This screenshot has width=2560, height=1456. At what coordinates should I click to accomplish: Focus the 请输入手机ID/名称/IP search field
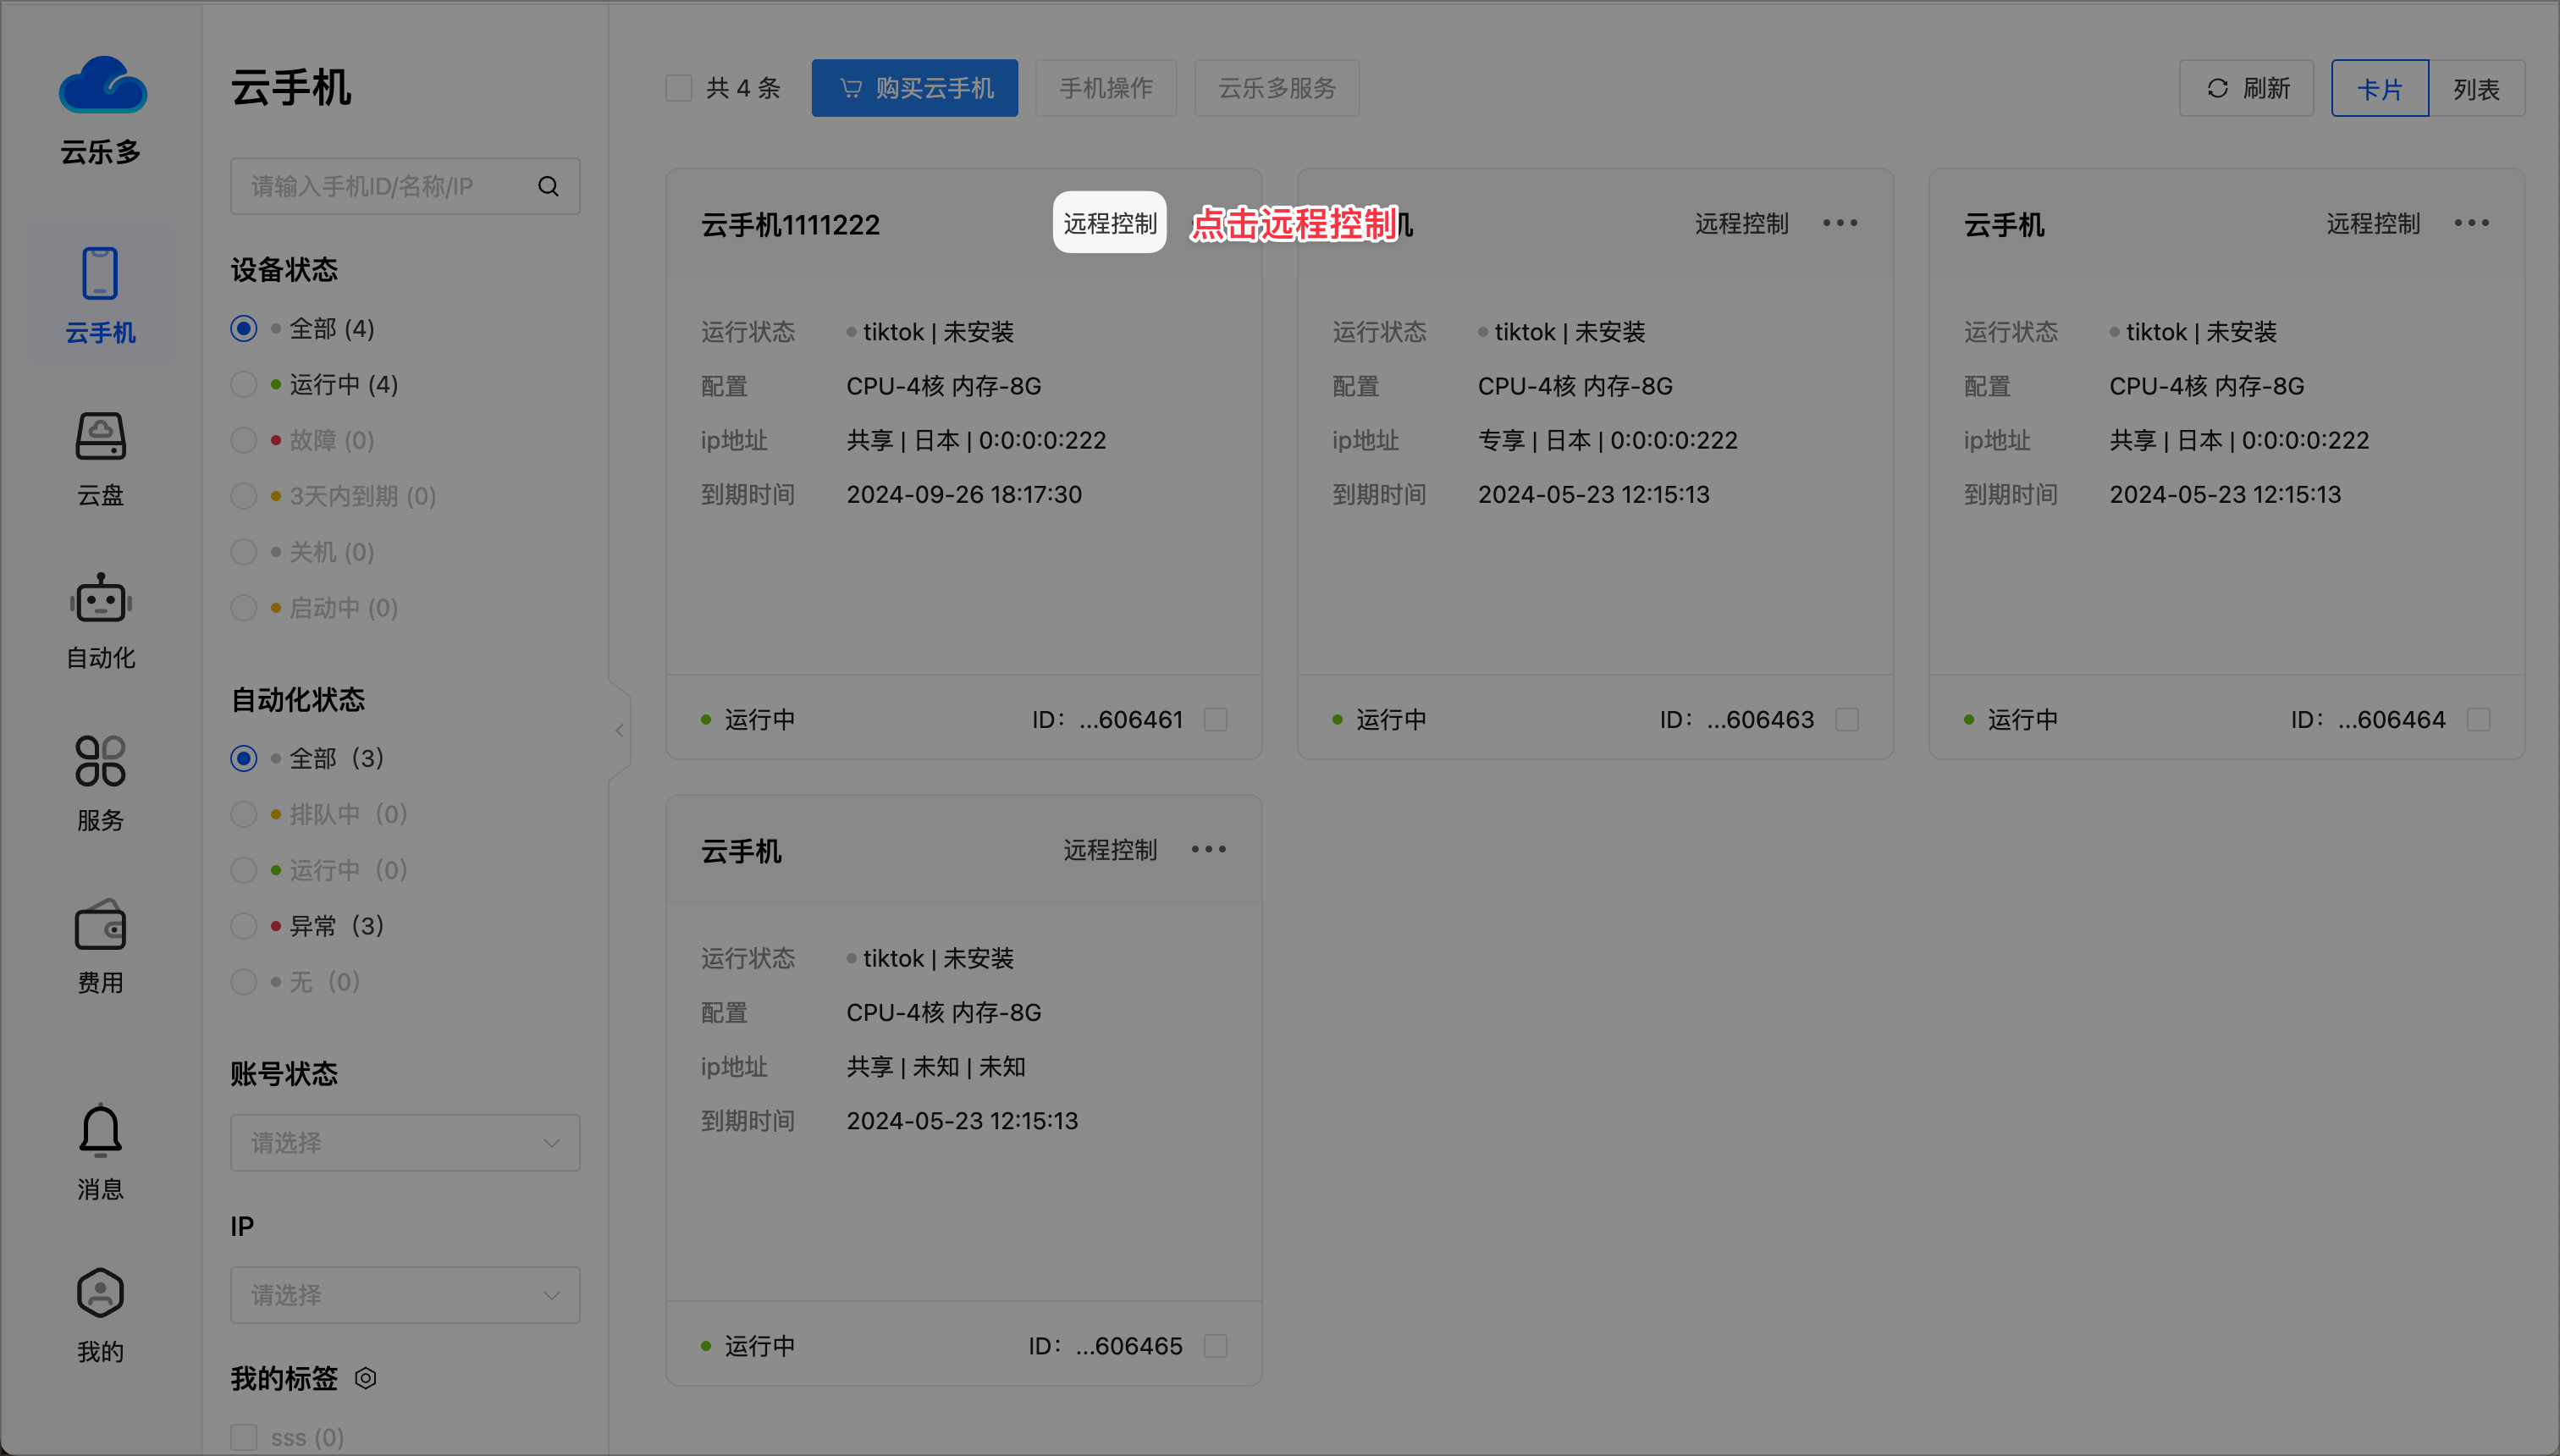point(405,186)
